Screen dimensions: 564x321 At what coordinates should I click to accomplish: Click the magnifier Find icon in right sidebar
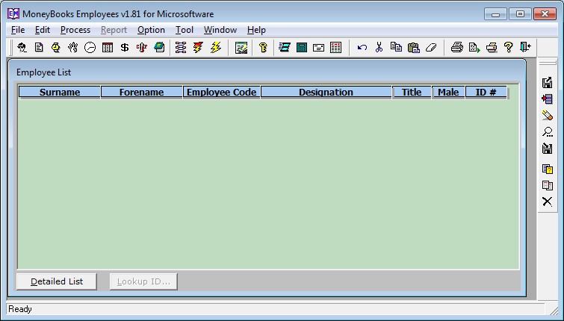[547, 133]
